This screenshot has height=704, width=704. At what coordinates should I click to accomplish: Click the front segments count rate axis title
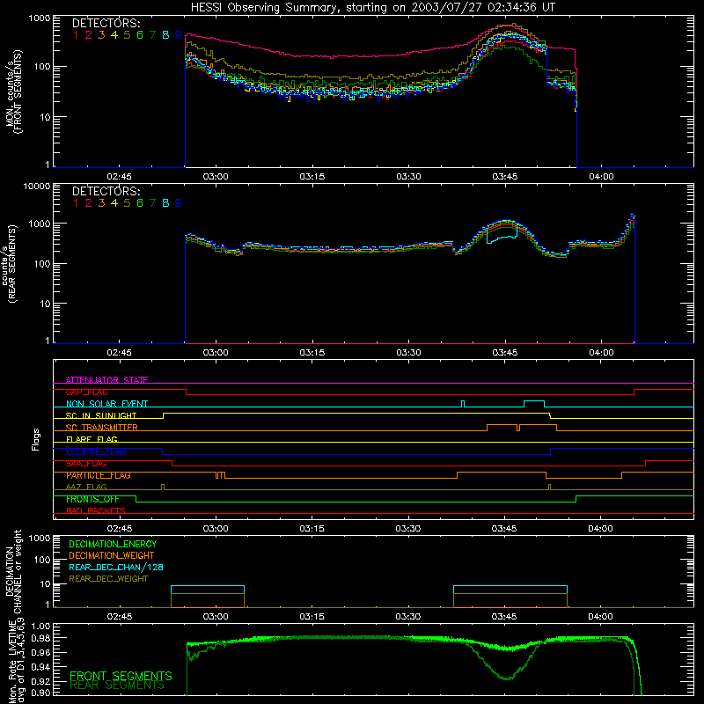(x=14, y=92)
